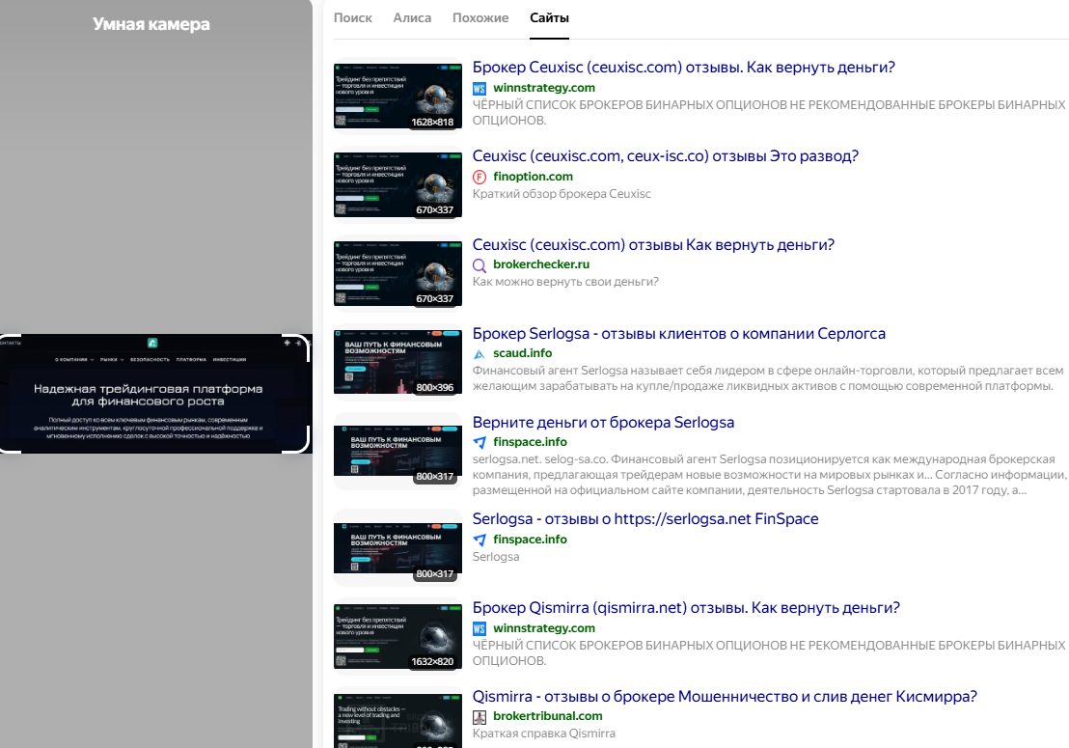Image resolution: width=1069 pixels, height=748 pixels.
Task: Click the cropped preview image under Умная камера
Action: click(x=154, y=394)
